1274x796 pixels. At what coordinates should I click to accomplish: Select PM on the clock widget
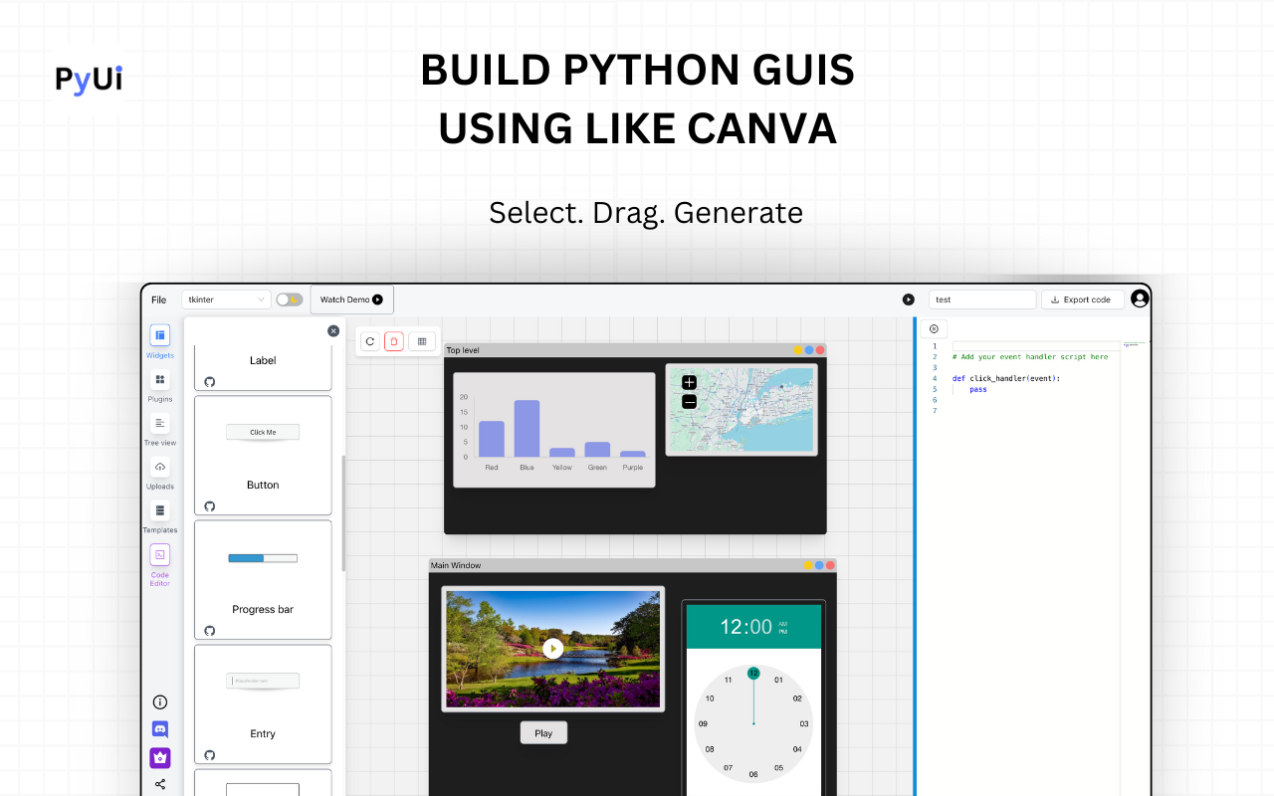pyautogui.click(x=782, y=632)
